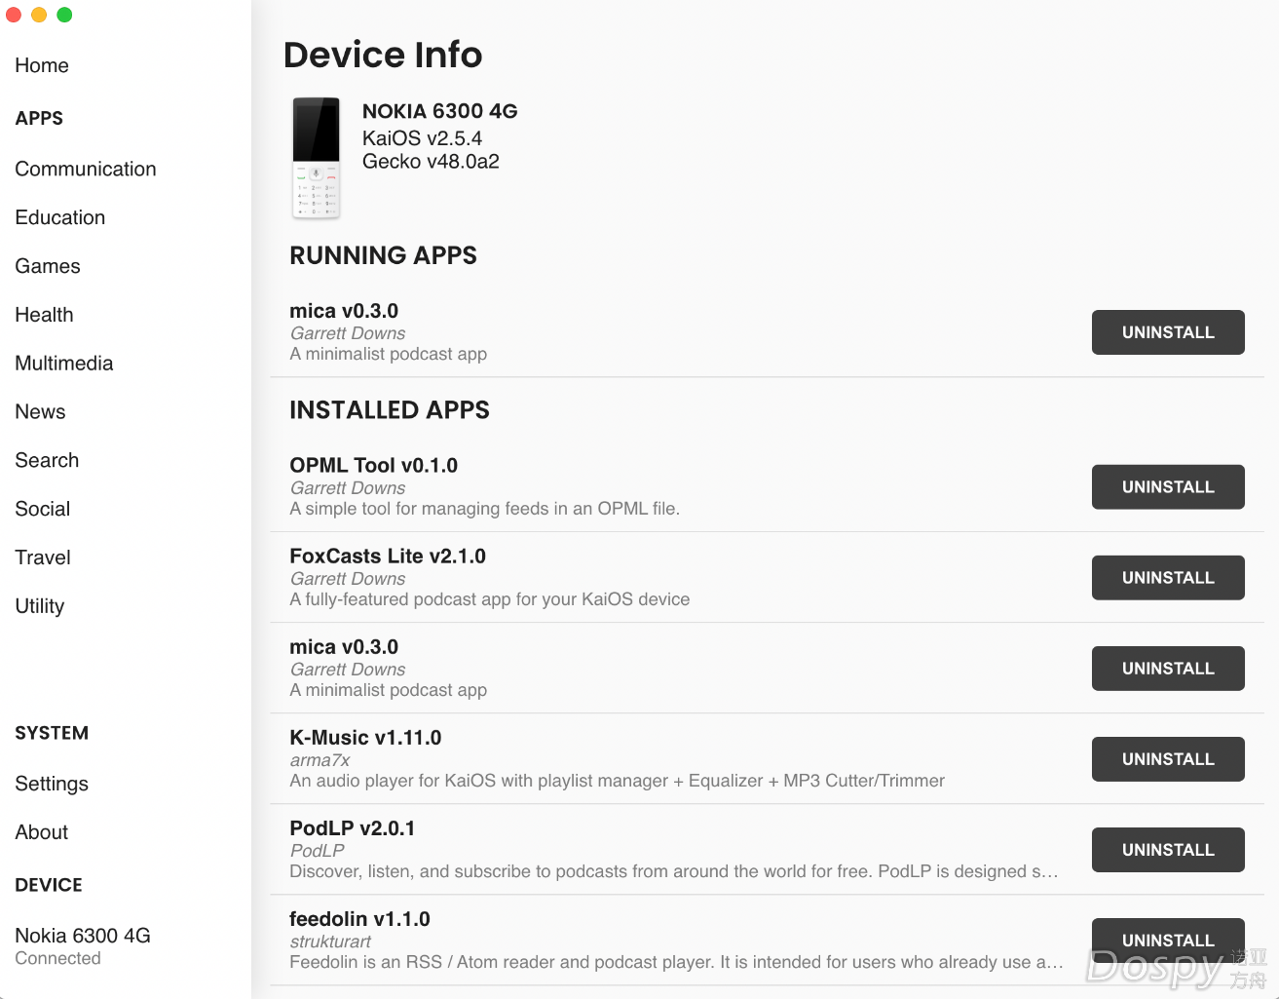This screenshot has height=999, width=1279.
Task: Click the OPML Tool v0.1.0 title
Action: (373, 466)
